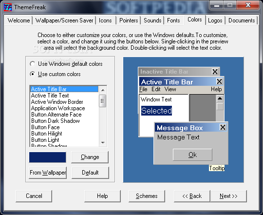Minimize the ThemeFreak window

coord(217,5)
